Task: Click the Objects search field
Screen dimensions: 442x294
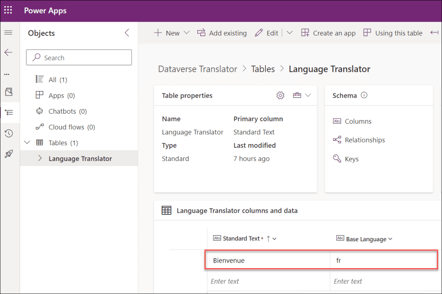Action: tap(79, 58)
